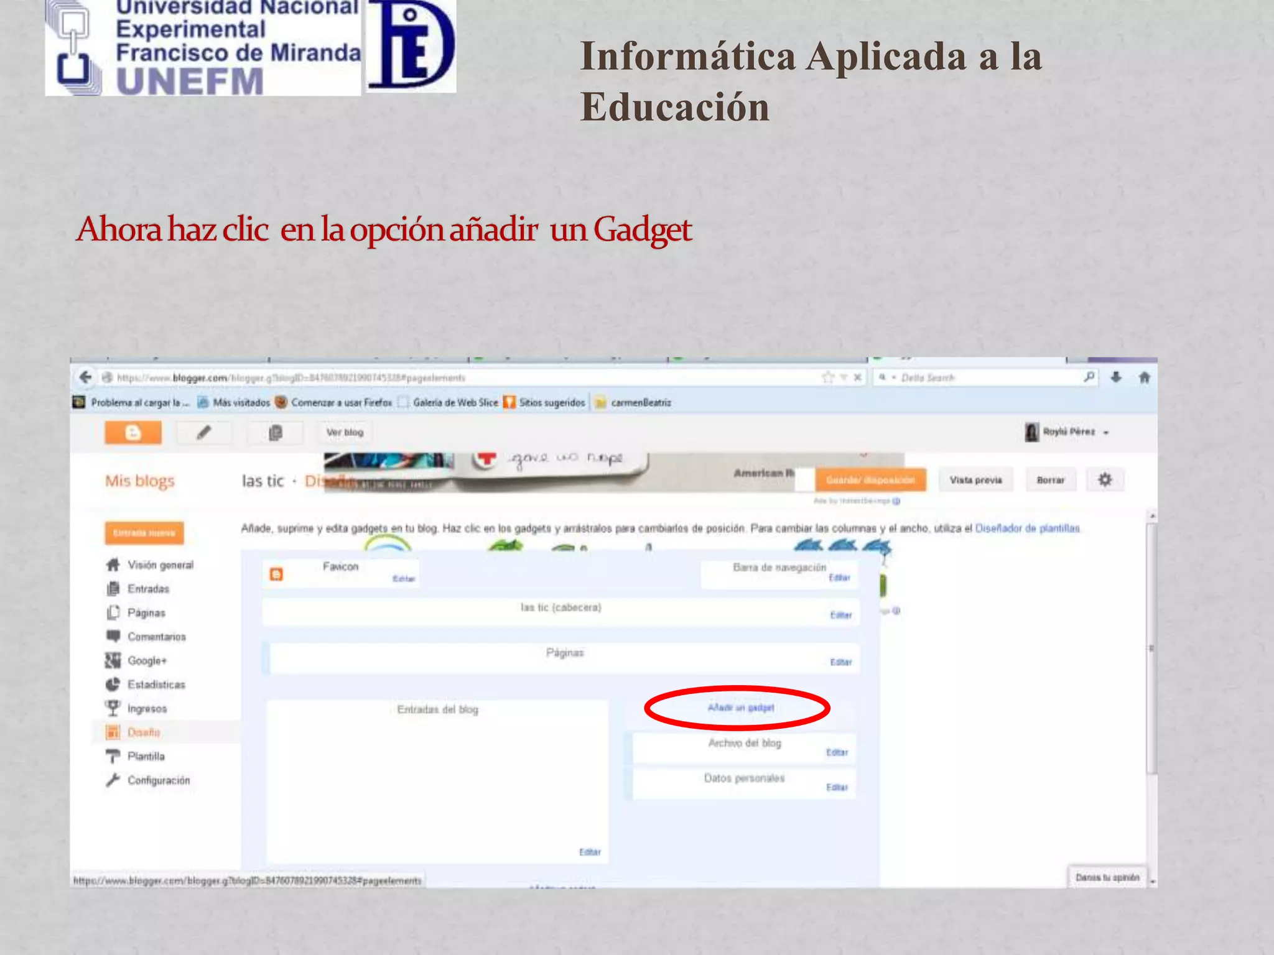Click the search magnifier icon
1274x955 pixels.
(1089, 377)
